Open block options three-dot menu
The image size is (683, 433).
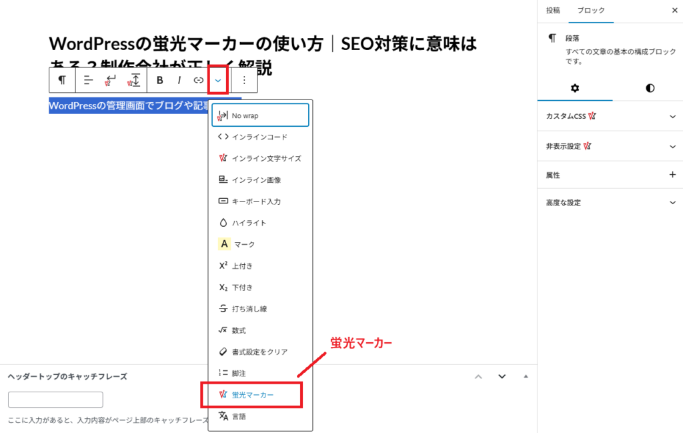coord(244,80)
